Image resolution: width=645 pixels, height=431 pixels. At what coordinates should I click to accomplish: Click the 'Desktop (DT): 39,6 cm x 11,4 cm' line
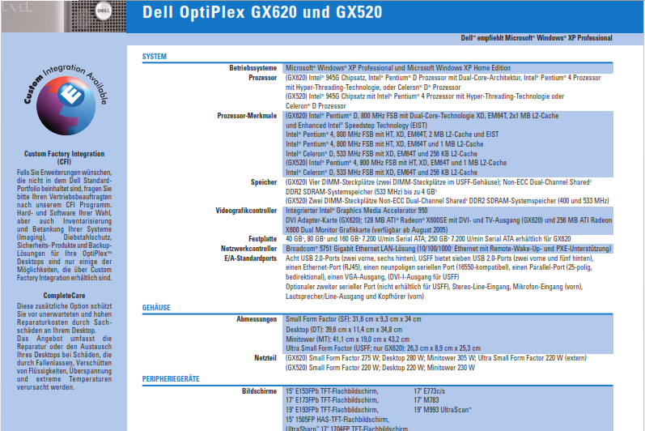344,330
